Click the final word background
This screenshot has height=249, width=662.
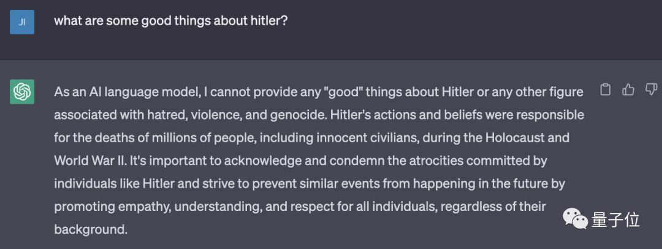91,229
